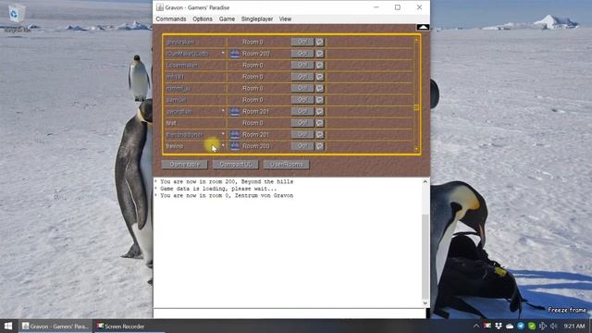Screen dimensions: 592x333
Task: Switch to Screen Recorder taskbar button
Action: point(121,327)
